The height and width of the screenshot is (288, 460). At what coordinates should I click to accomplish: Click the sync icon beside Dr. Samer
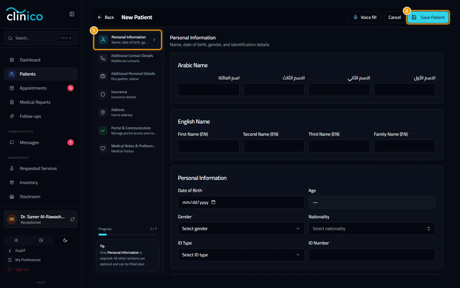(x=73, y=219)
